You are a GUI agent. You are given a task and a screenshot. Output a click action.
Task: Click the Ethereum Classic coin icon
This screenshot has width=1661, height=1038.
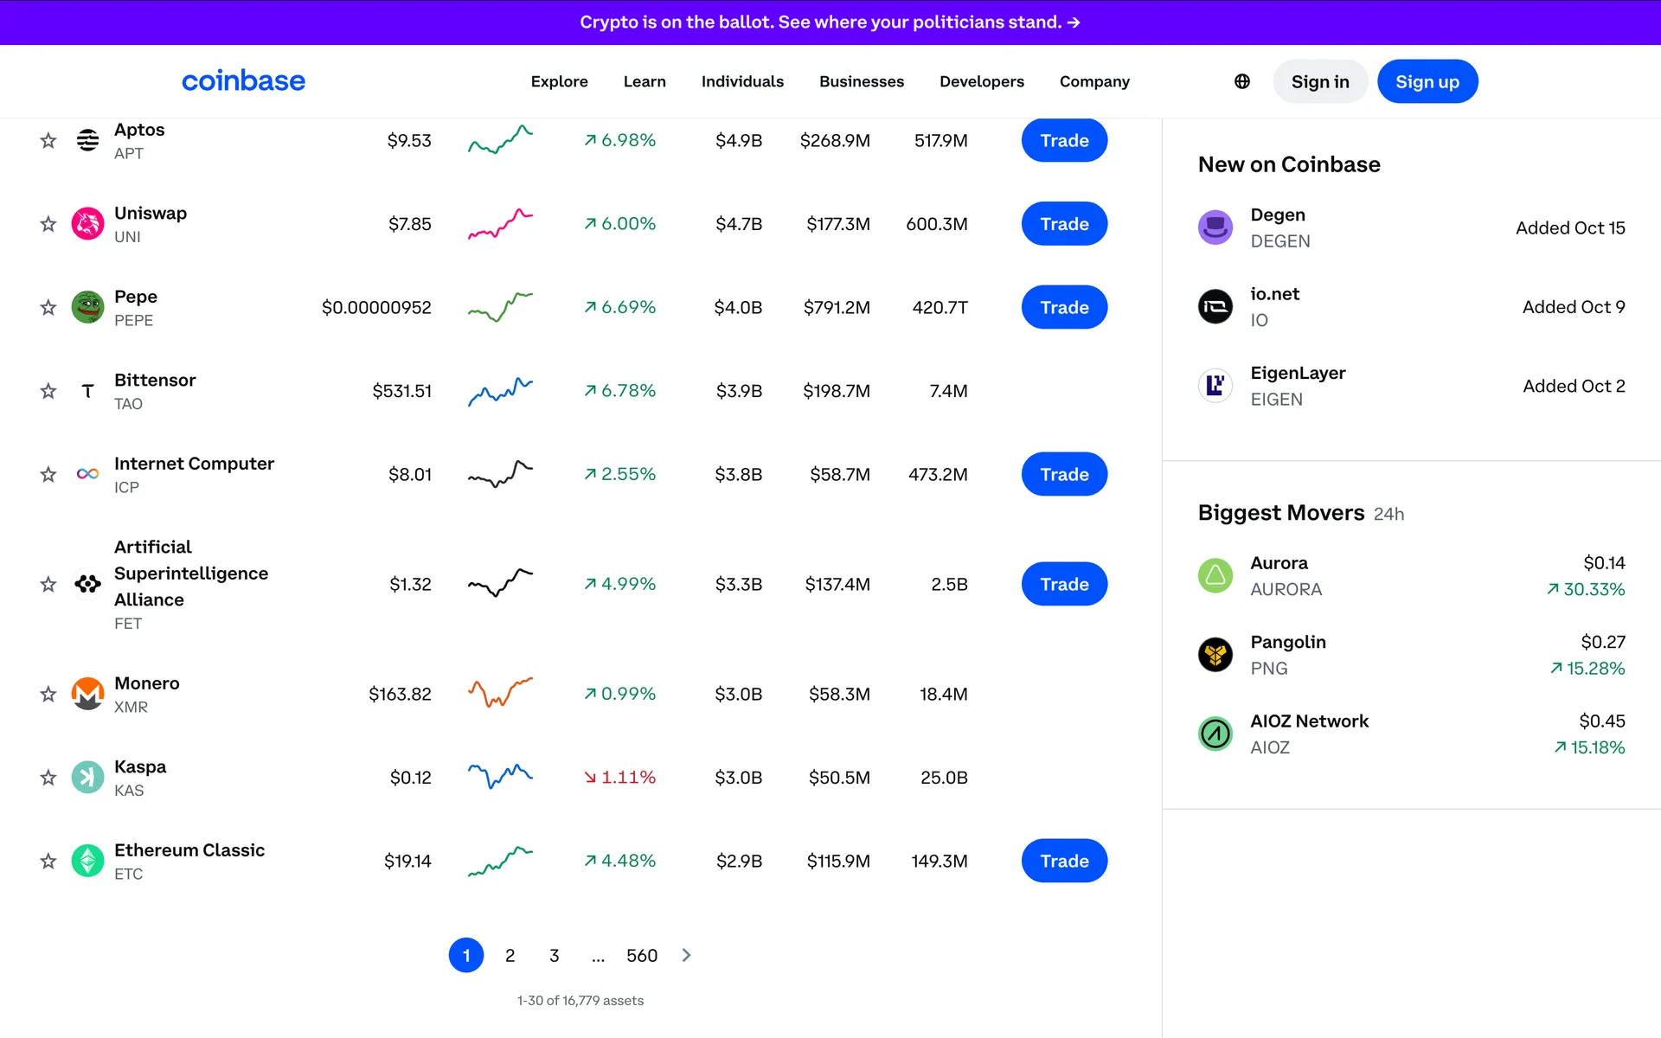[x=87, y=861]
